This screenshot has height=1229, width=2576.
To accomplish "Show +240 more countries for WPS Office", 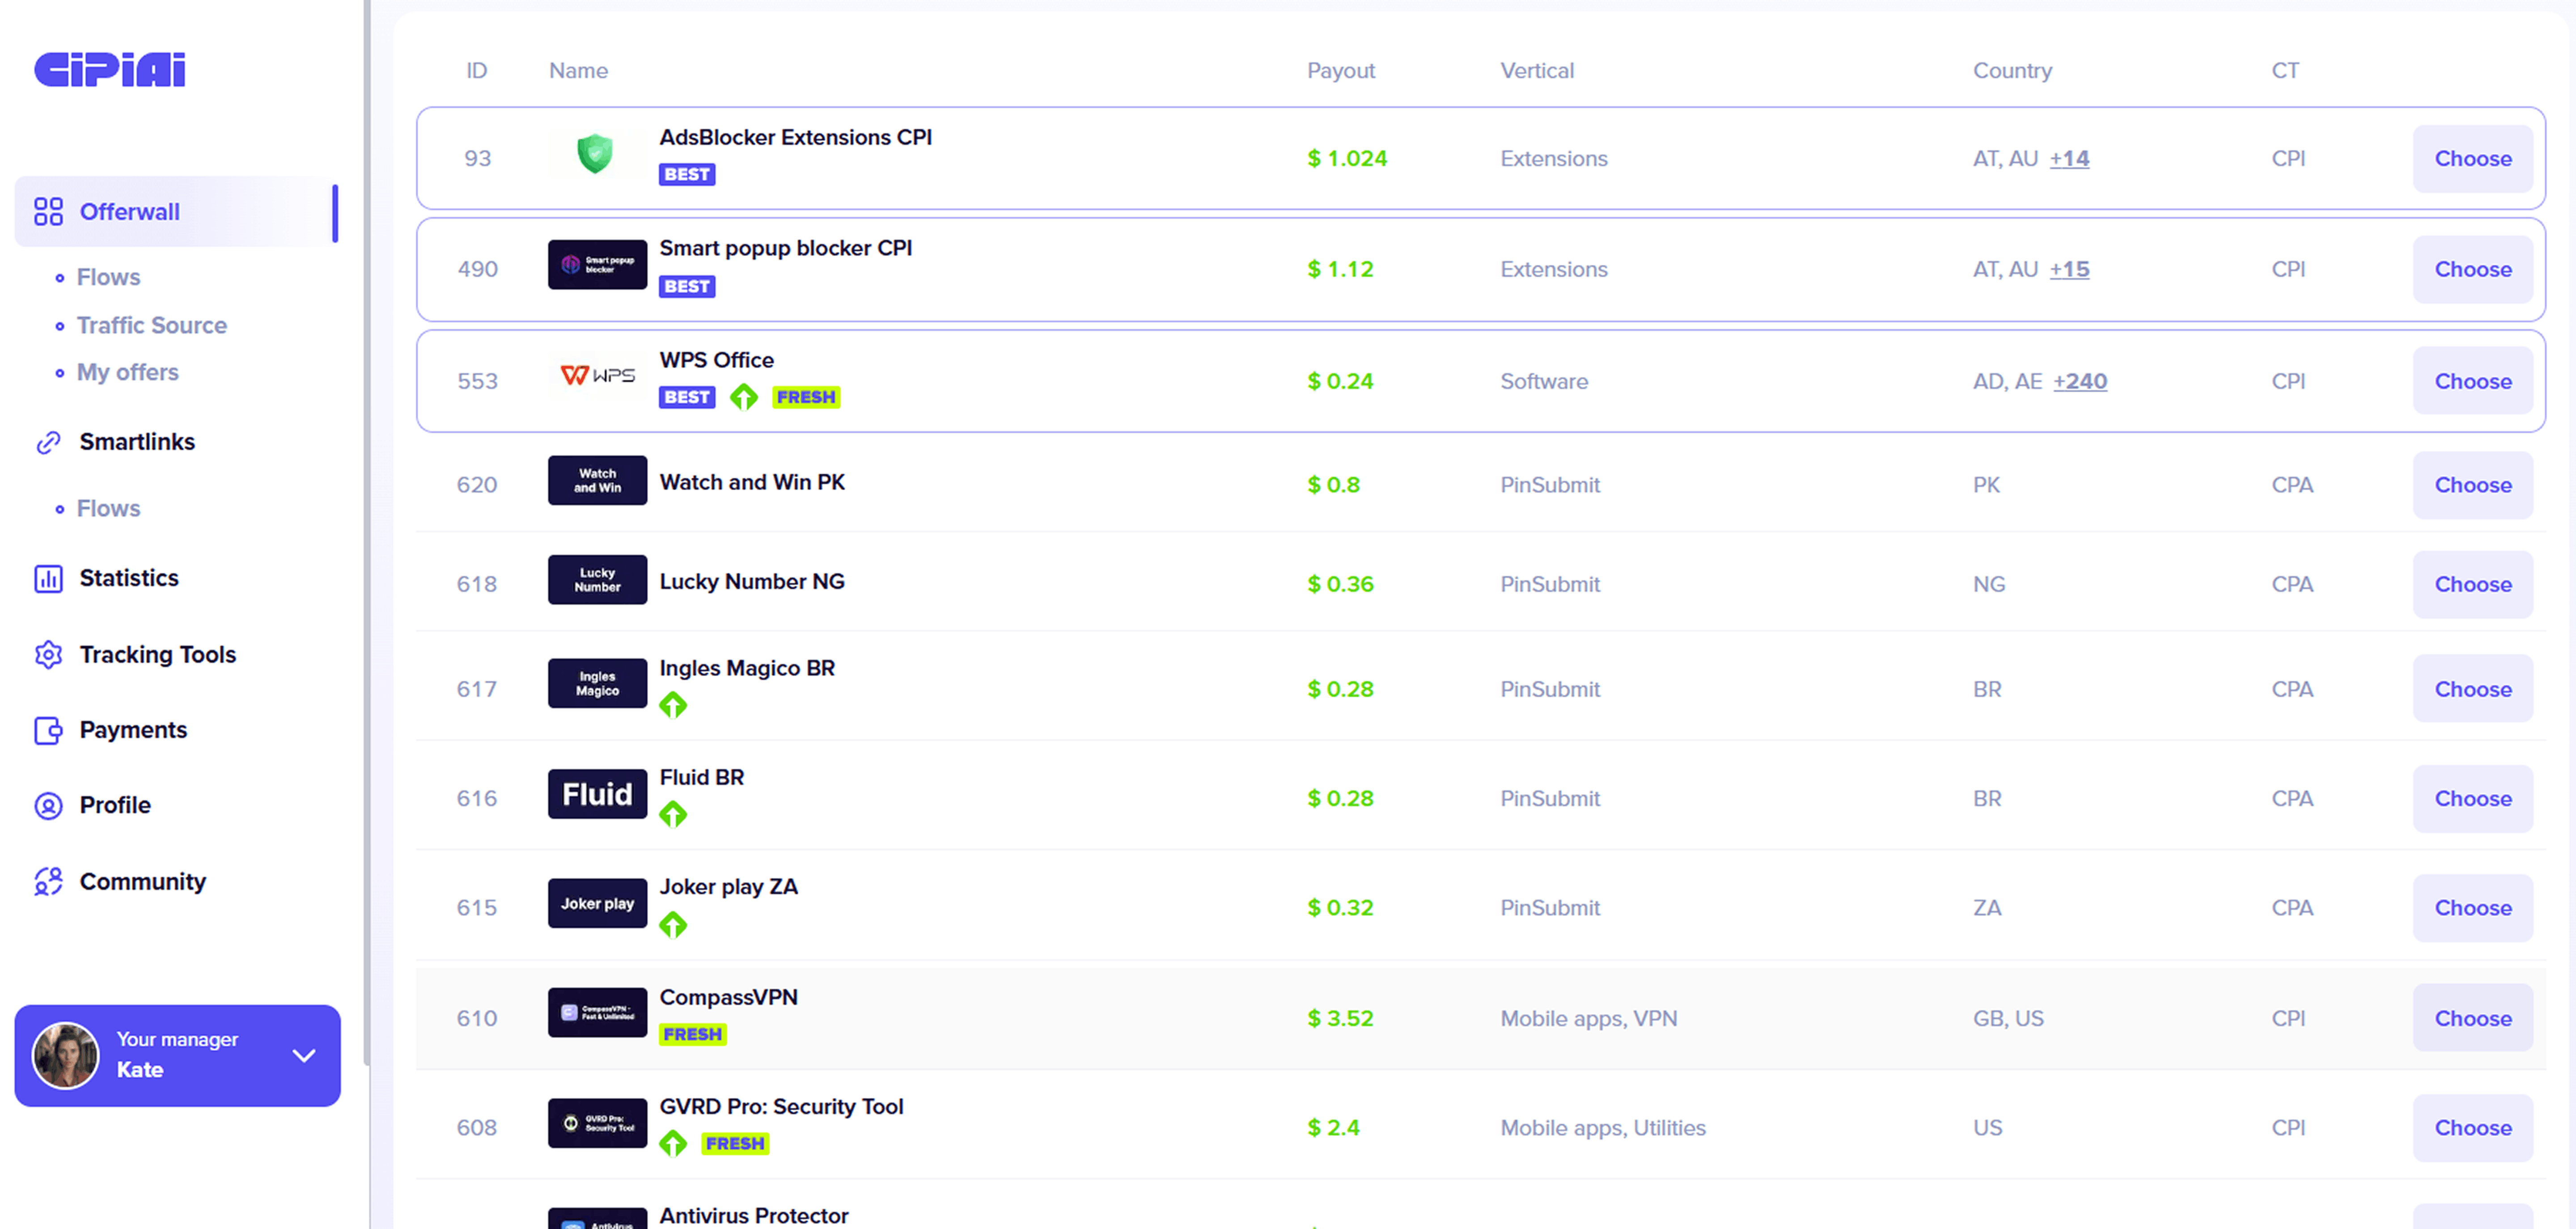I will tap(2080, 381).
